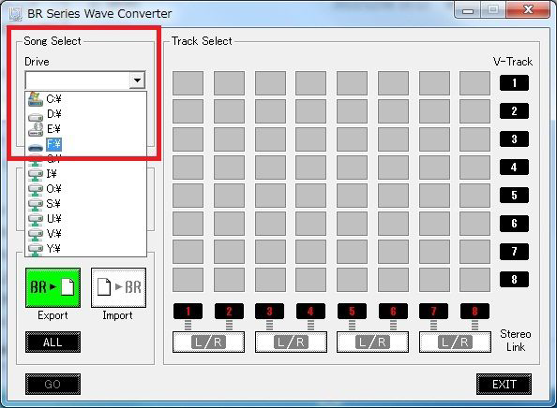This screenshot has height=408, width=557.
Task: Choose the S:¥ network drive entry
Action: pyautogui.click(x=85, y=204)
